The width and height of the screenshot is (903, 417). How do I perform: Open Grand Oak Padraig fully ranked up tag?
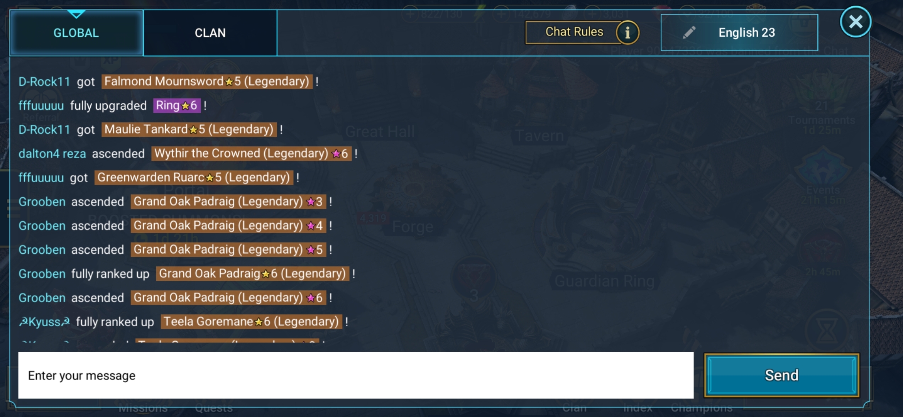pyautogui.click(x=253, y=274)
